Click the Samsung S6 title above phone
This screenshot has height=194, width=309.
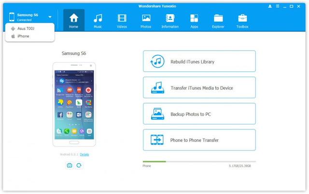[74, 54]
